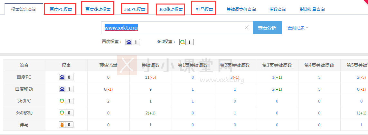This screenshot has height=135, width=368.
Task: Click 360PC page-1 keyword count 1
Action: click(193, 101)
